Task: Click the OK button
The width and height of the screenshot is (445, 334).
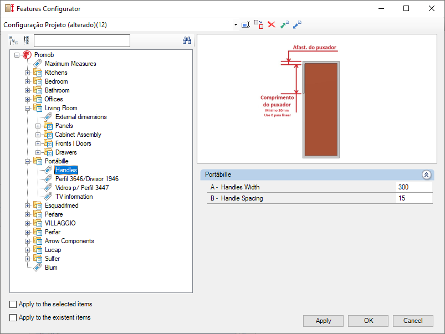Action: (368, 321)
